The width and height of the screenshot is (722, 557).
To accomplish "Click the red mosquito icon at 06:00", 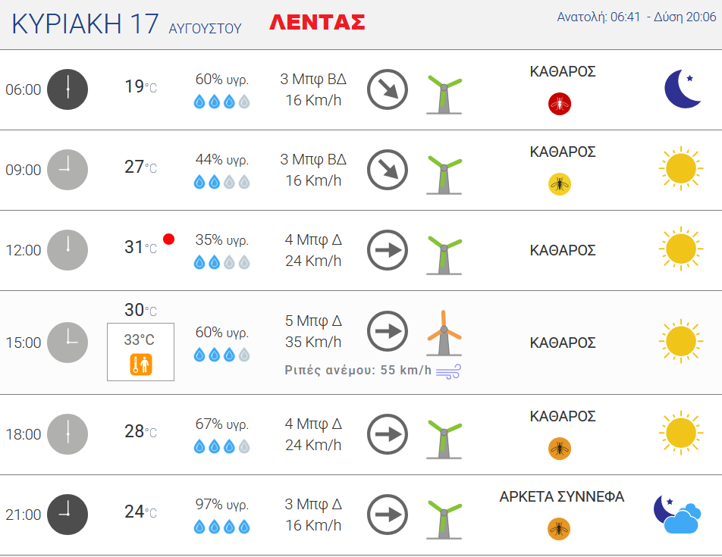I will [x=560, y=104].
